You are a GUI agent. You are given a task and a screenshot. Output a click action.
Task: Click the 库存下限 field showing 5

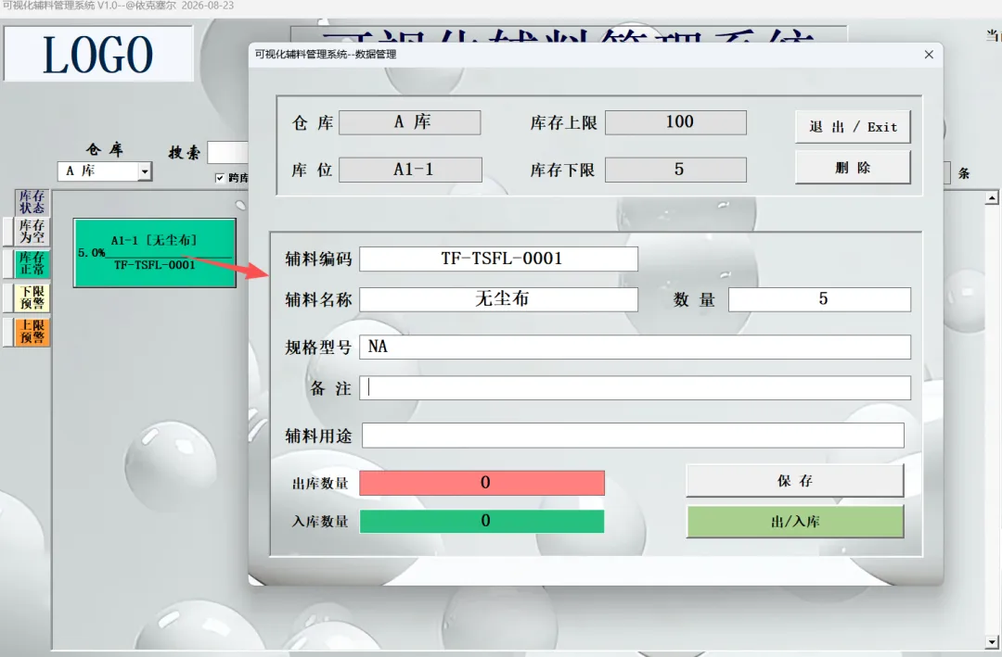[x=675, y=170]
